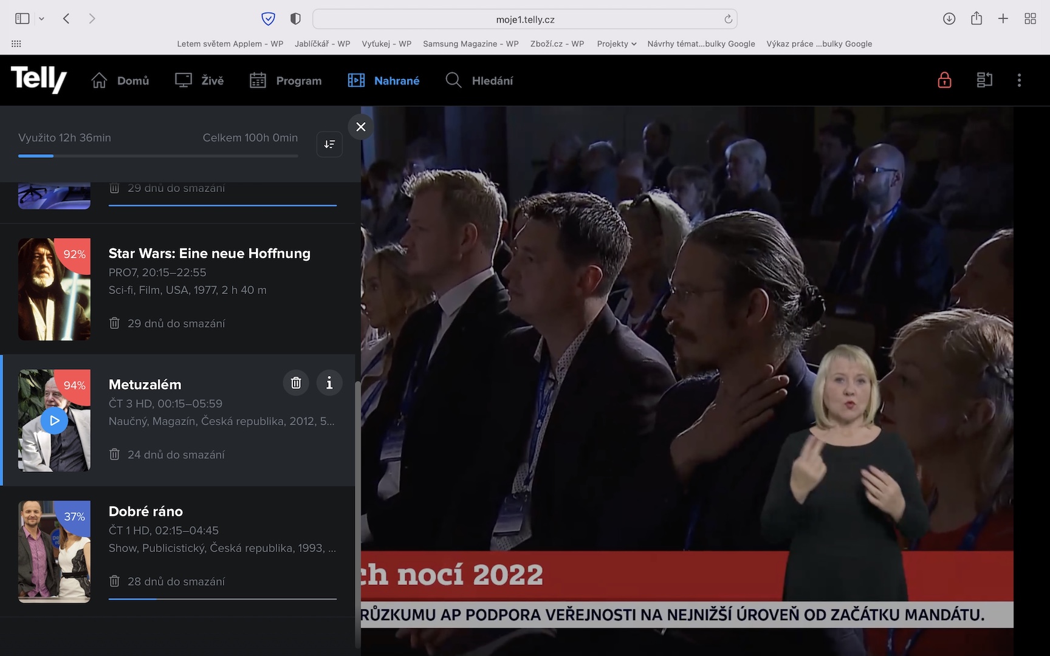
Task: Show info for Metuzalém recording
Action: pos(329,383)
